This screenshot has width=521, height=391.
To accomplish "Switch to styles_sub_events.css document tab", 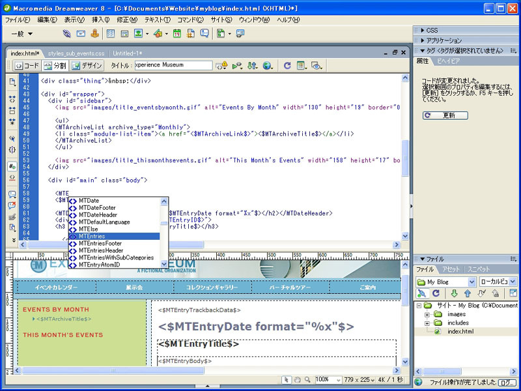I will 76,53.
